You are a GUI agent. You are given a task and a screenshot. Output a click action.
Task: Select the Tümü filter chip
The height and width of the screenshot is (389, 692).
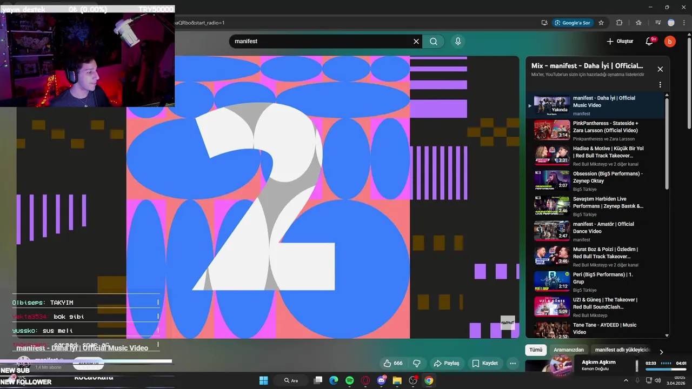click(x=536, y=350)
